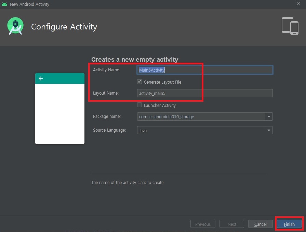Click the empty activity preview thumbnail
This screenshot has width=306, height=232.
60,109
